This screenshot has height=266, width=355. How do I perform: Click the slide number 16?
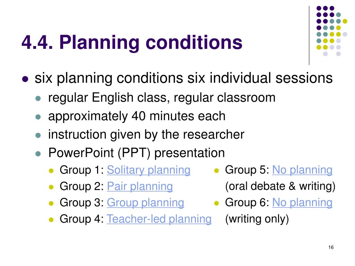[331, 247]
